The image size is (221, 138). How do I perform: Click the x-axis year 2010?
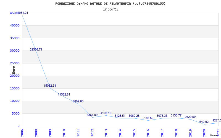click(x=64, y=133)
